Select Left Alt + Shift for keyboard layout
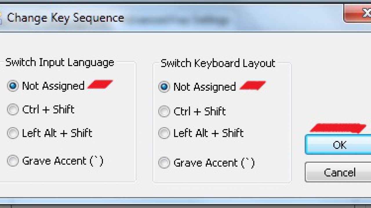 164,133
